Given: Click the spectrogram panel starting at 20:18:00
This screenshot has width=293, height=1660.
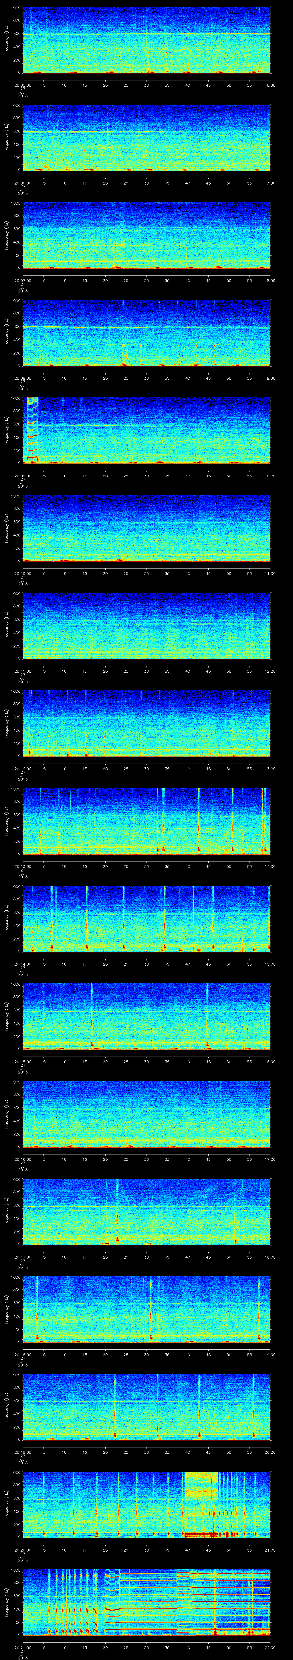Looking at the screenshot, I should point(146,1310).
